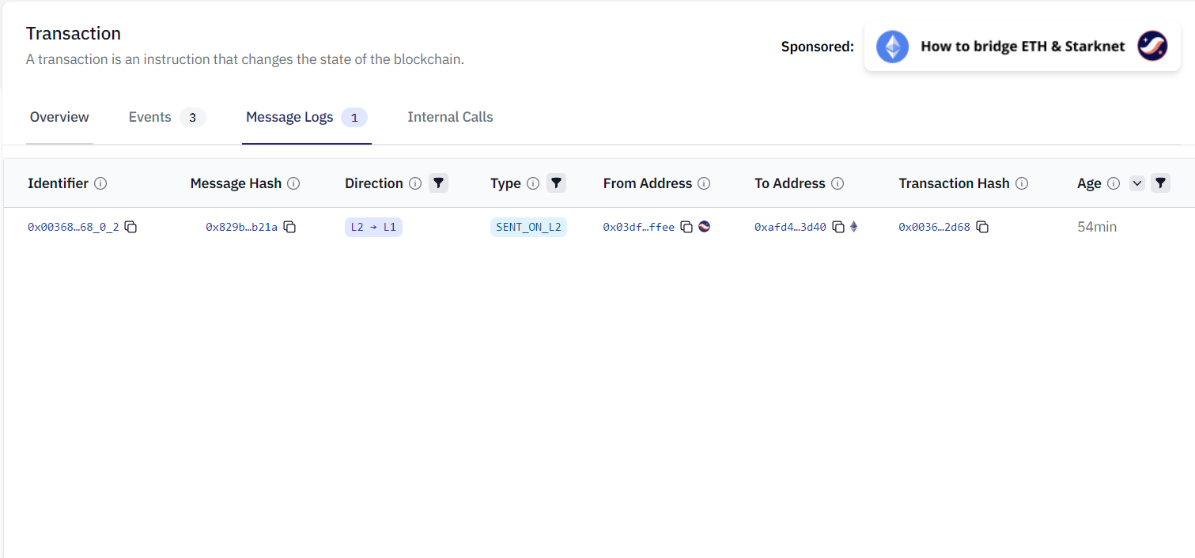Screen dimensions: 1195x558
Task: Copy the To Address 0xafd4…3d40
Action: [x=838, y=228]
